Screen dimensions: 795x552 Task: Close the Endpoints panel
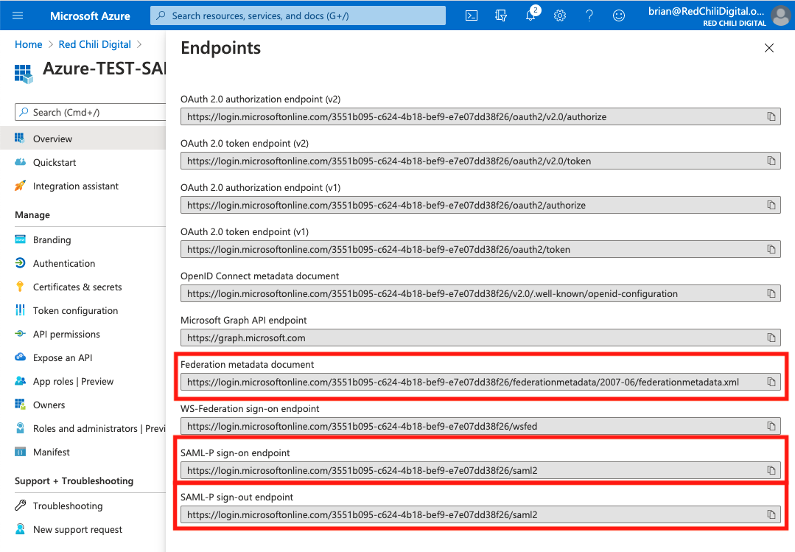pyautogui.click(x=769, y=48)
